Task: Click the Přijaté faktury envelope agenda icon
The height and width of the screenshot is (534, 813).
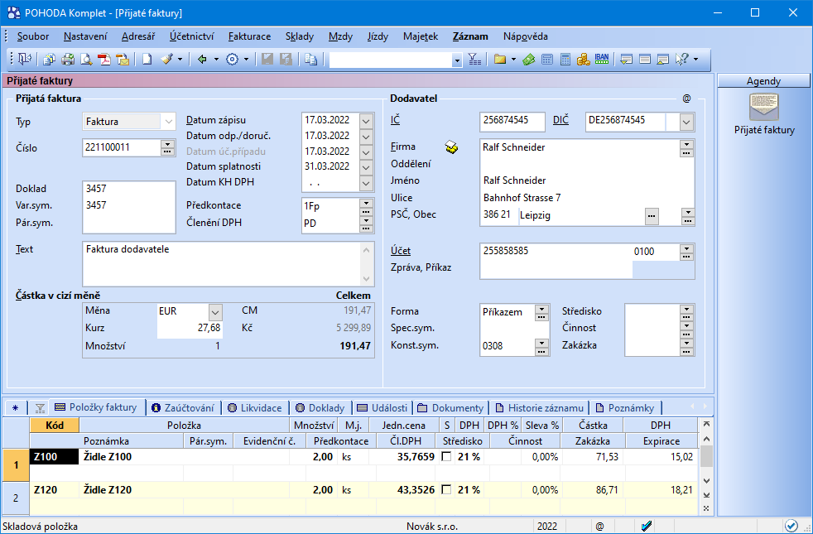Action: [764, 108]
